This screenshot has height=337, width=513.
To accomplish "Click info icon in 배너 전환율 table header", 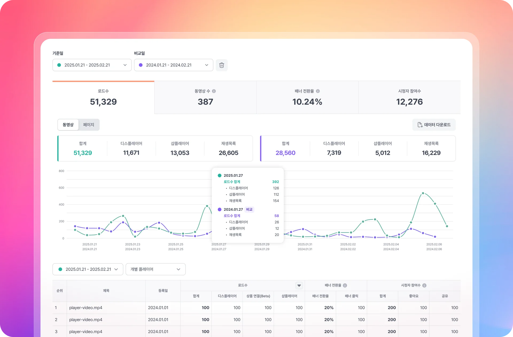I will point(345,285).
